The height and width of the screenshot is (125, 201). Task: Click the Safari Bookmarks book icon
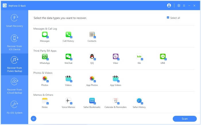click(92, 101)
